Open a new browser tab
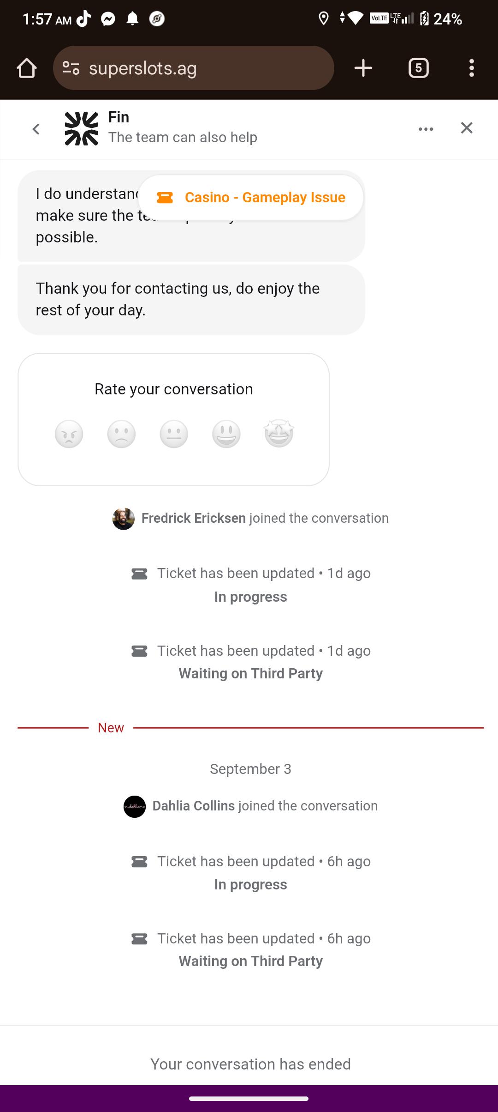This screenshot has height=1112, width=498. pos(363,68)
